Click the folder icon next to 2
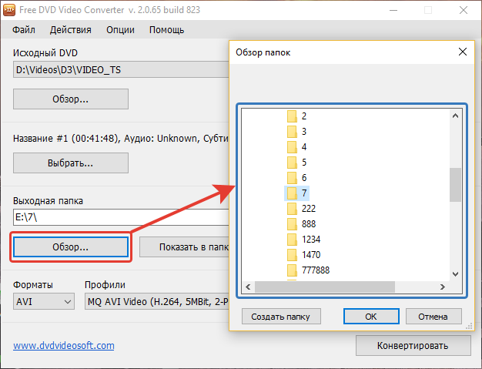 [292, 116]
